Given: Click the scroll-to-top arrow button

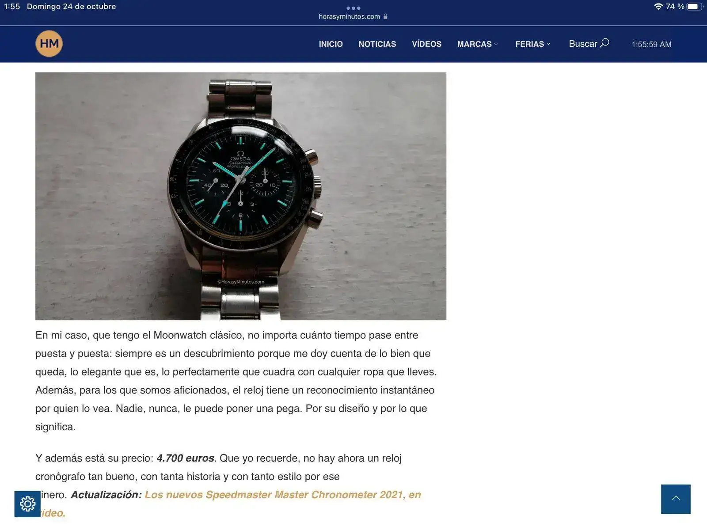Looking at the screenshot, I should (x=676, y=499).
